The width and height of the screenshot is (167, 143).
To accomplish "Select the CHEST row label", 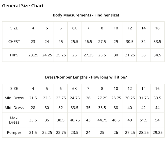I will pyautogui.click(x=14, y=42).
